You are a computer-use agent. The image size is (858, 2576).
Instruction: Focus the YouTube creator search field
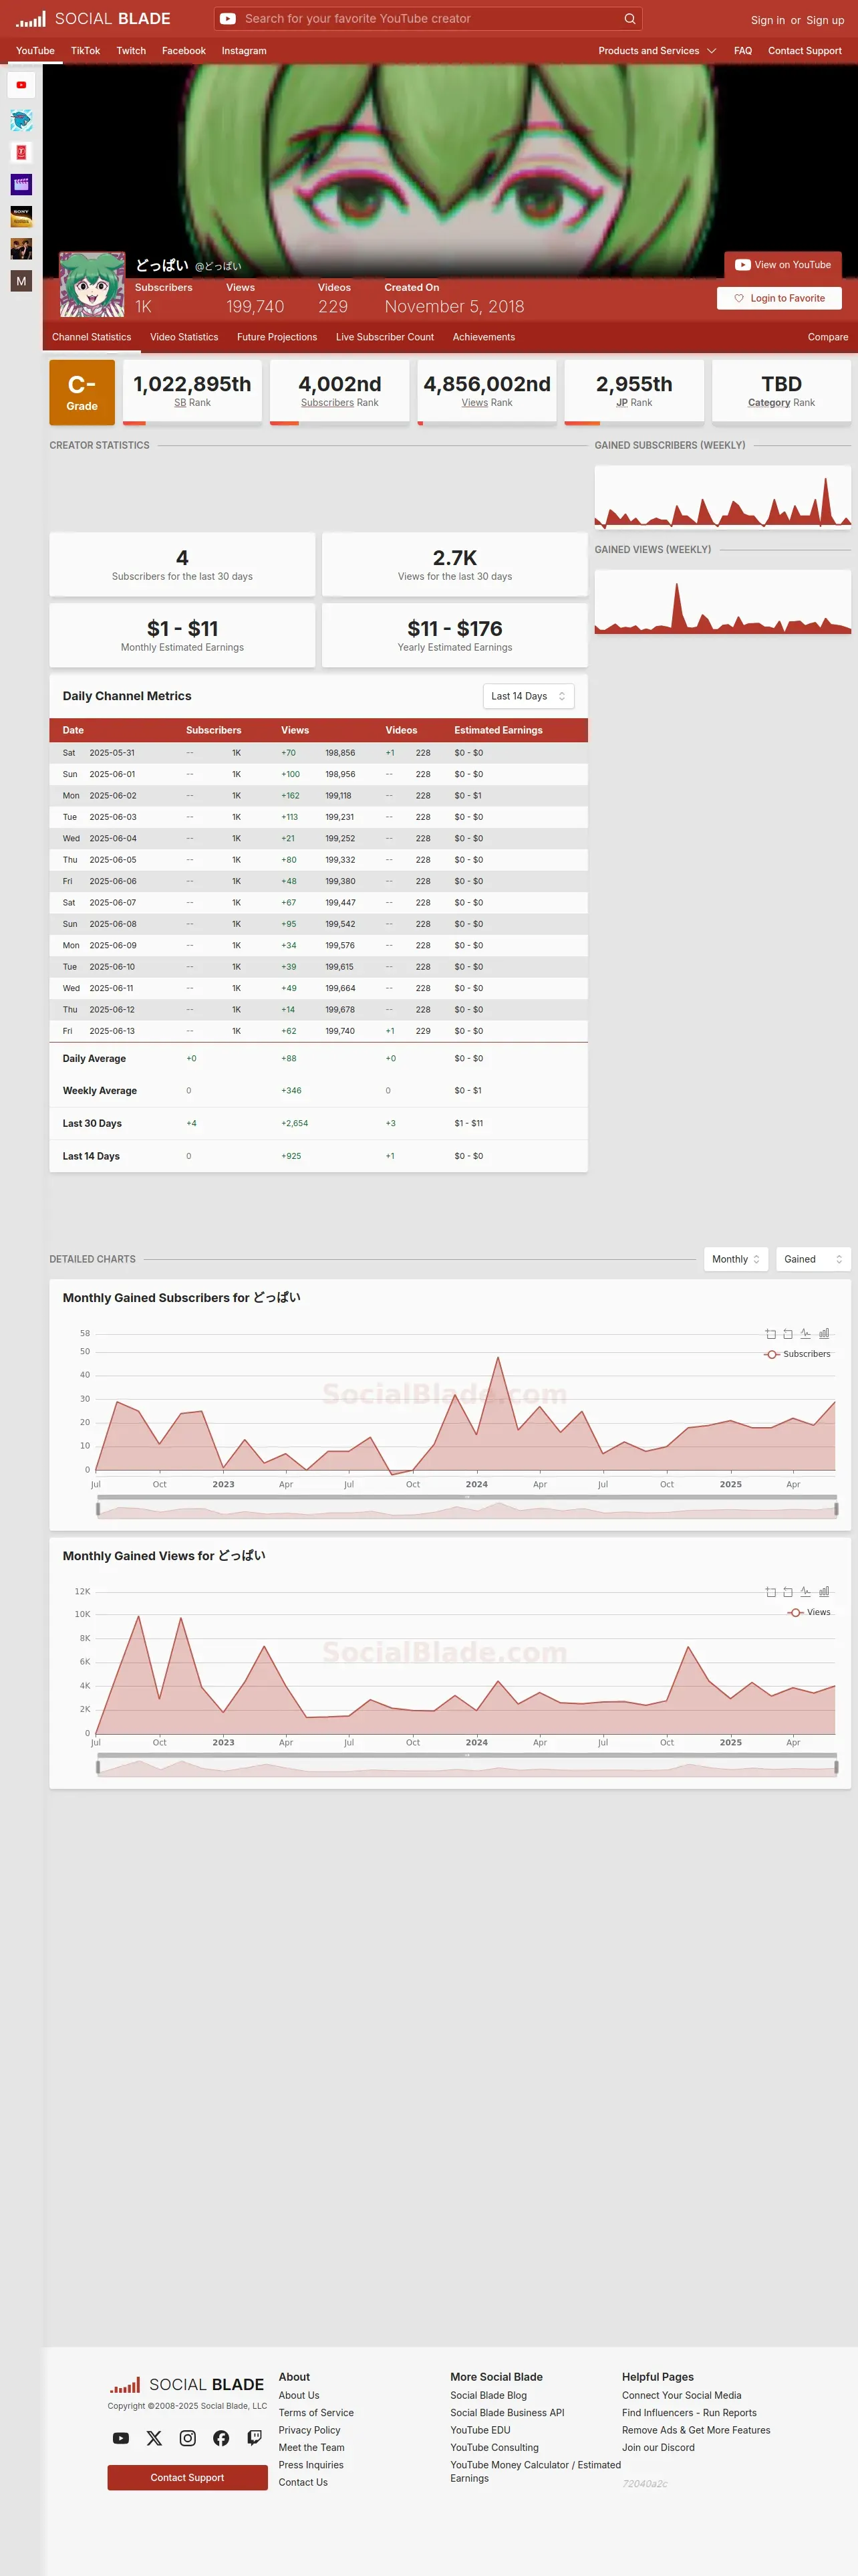pos(430,19)
